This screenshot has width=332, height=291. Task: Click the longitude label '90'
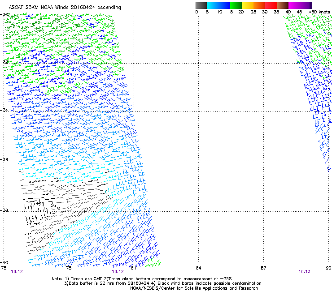pyautogui.click(x=328, y=268)
